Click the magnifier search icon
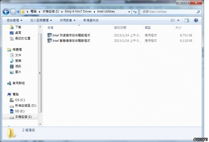 (x=198, y=12)
